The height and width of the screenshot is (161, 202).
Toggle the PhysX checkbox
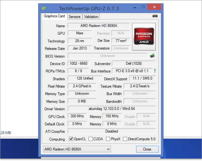click(108, 139)
